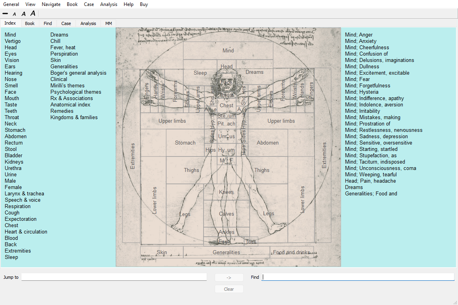
Task: Switch to the MM tab
Action: coord(109,24)
